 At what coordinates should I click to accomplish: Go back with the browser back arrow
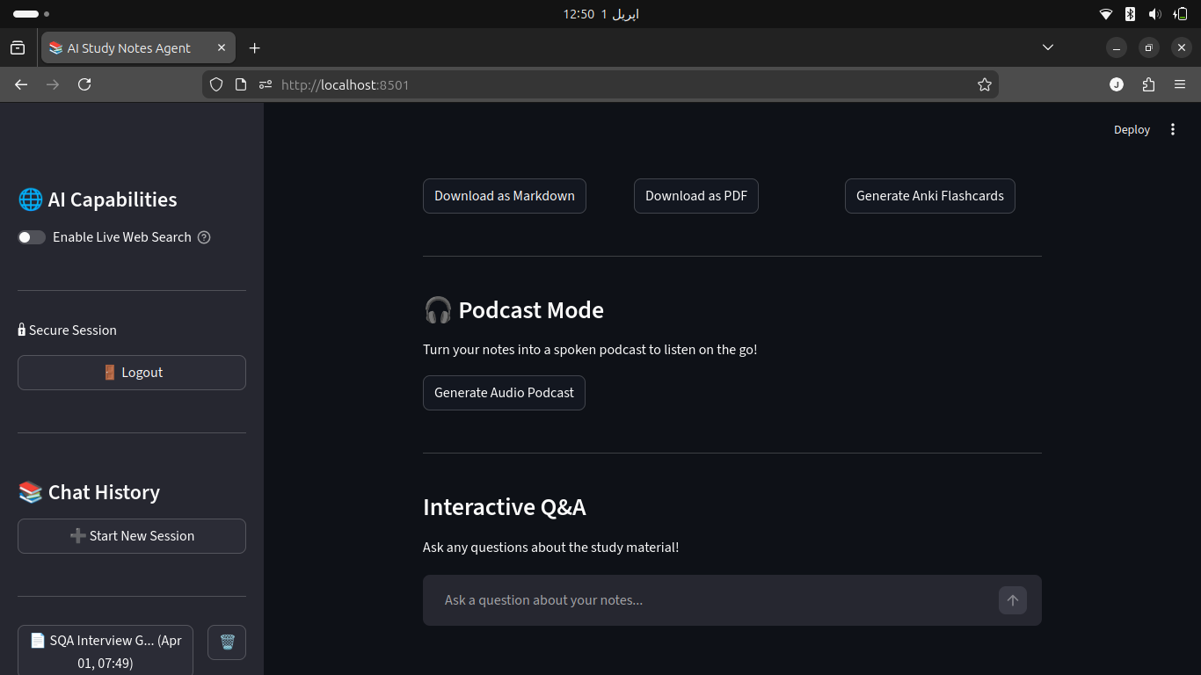point(21,84)
